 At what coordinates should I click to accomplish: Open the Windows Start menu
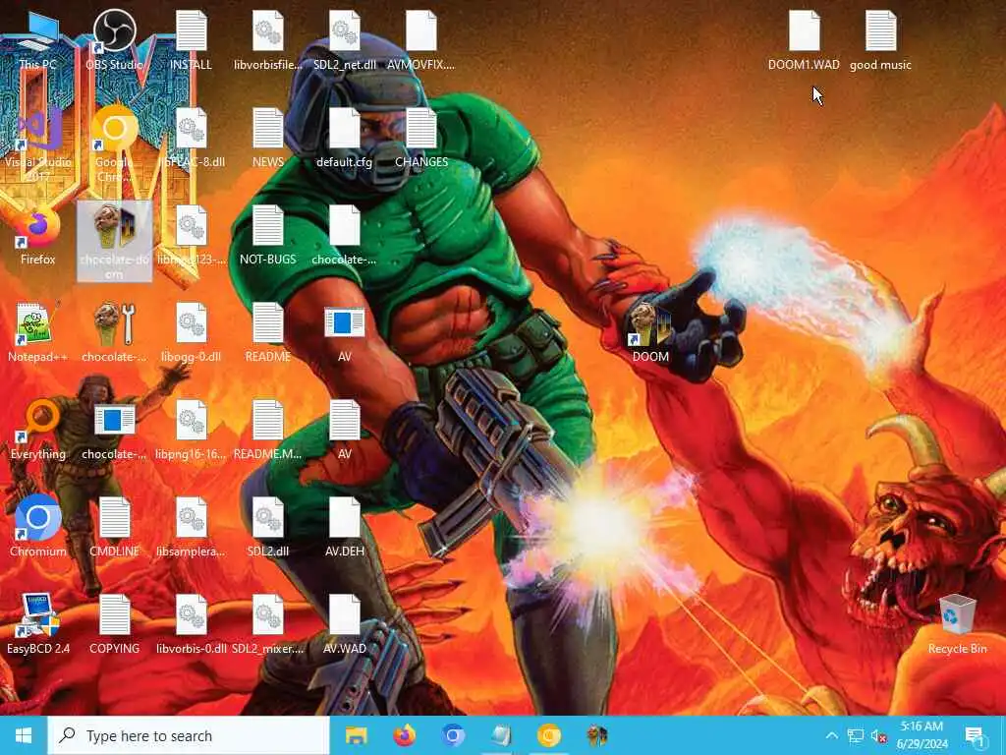24,735
